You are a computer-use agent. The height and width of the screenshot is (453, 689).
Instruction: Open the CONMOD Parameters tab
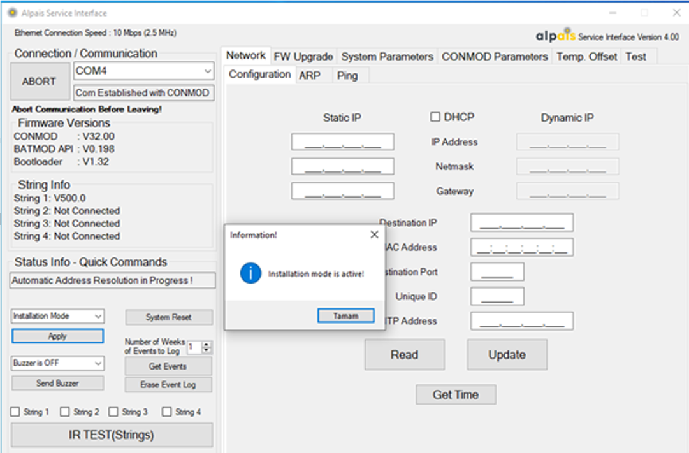coord(495,57)
